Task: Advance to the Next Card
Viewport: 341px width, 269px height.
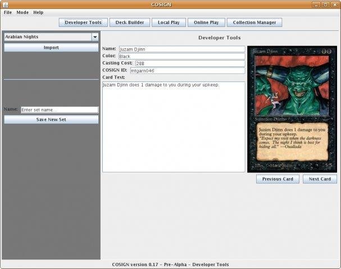Action: click(320, 179)
